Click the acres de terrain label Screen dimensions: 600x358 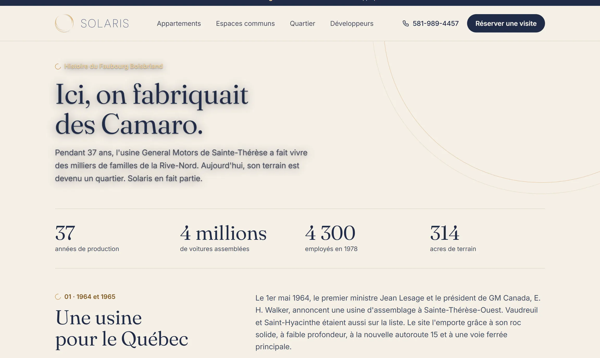[453, 249]
